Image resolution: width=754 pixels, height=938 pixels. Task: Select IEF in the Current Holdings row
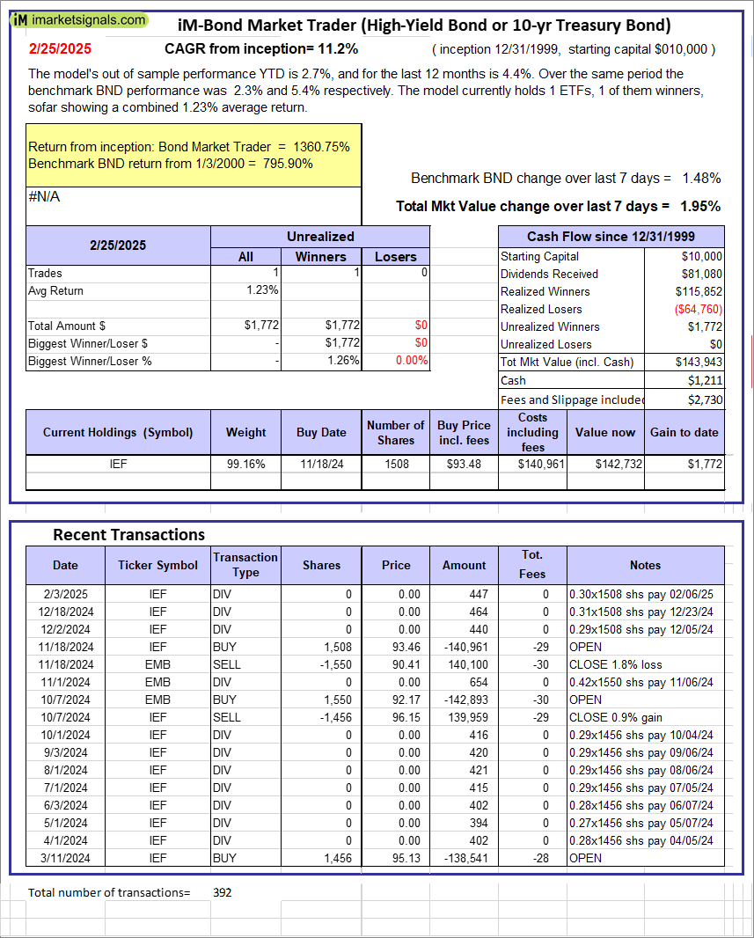click(x=118, y=464)
